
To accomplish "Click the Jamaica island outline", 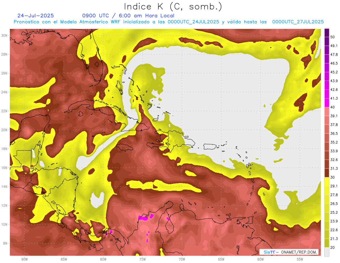I will (x=124, y=147).
